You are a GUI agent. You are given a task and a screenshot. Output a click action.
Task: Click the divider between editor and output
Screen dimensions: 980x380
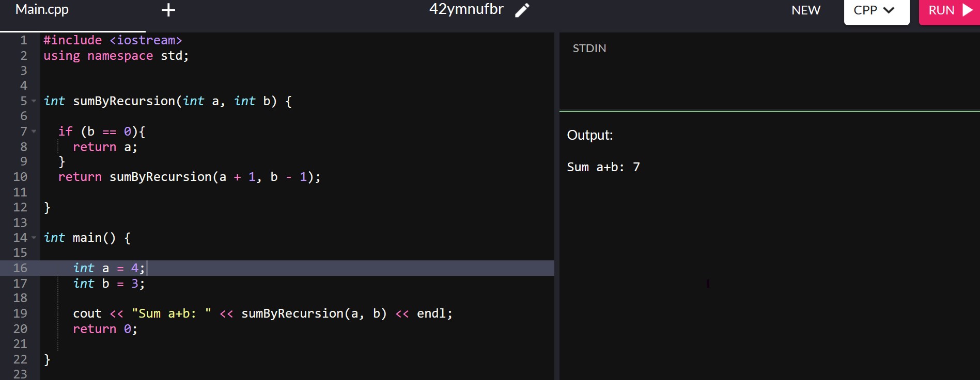click(x=557, y=206)
